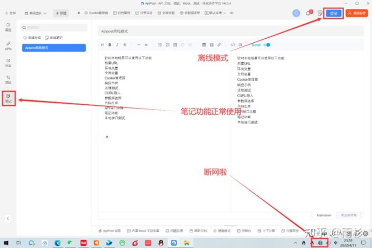Click the note title field

pyautogui.click(x=230, y=31)
